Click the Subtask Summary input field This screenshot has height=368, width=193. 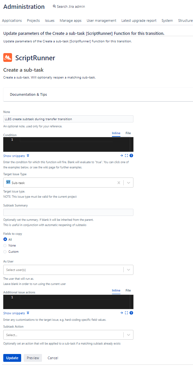pos(68,212)
